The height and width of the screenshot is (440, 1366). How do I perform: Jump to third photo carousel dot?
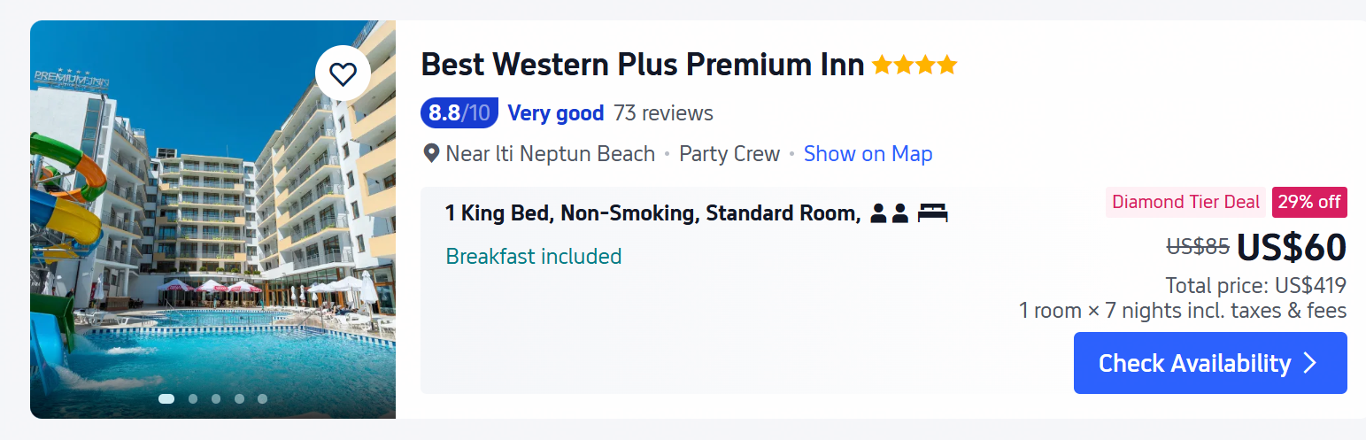[x=216, y=398]
